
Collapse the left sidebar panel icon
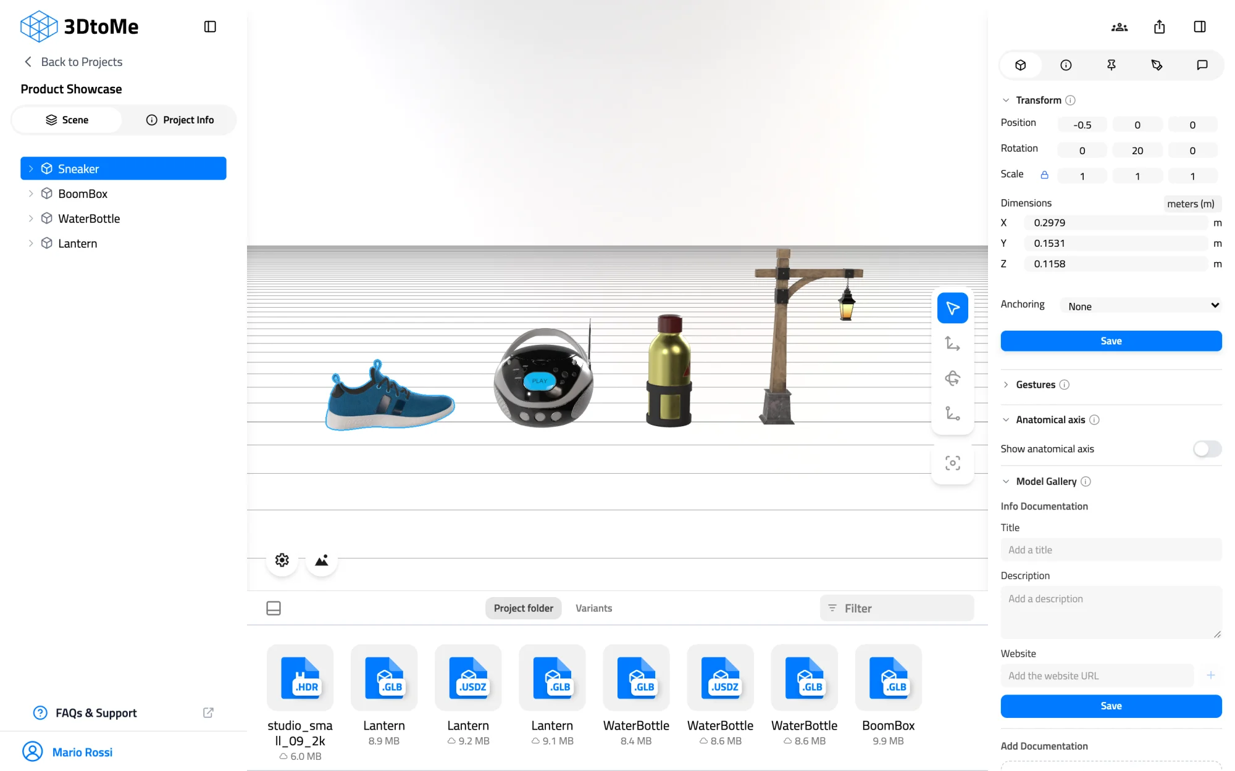[210, 27]
